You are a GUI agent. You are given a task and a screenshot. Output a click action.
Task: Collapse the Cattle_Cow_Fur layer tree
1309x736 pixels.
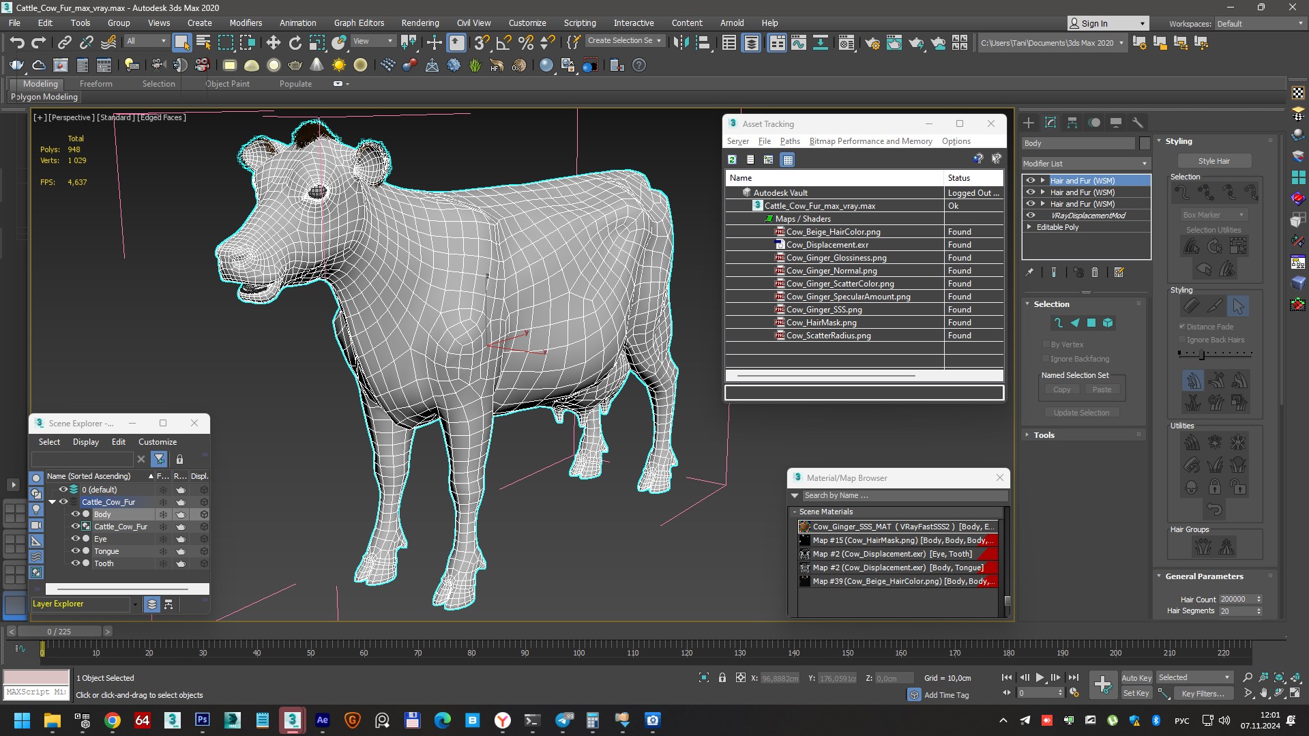pyautogui.click(x=53, y=502)
